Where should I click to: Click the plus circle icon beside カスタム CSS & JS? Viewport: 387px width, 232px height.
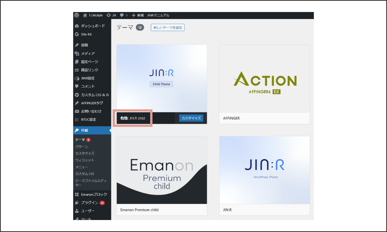point(77,95)
